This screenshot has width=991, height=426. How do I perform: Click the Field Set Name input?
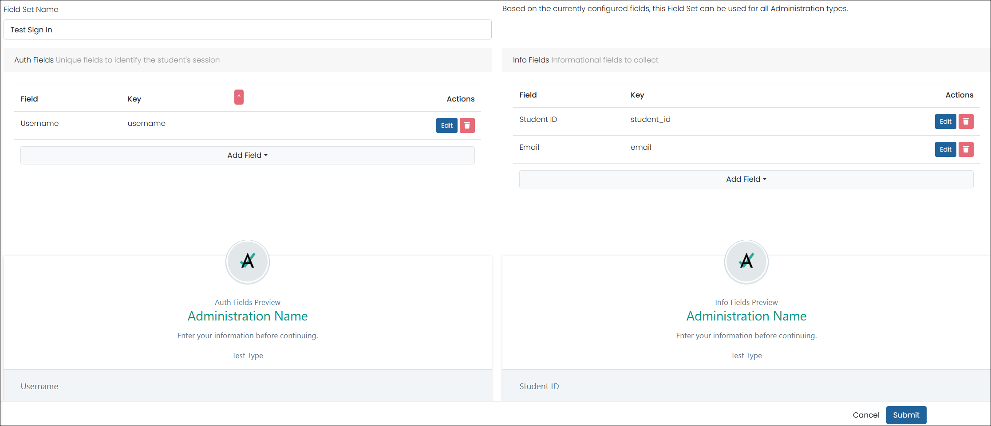click(x=248, y=30)
